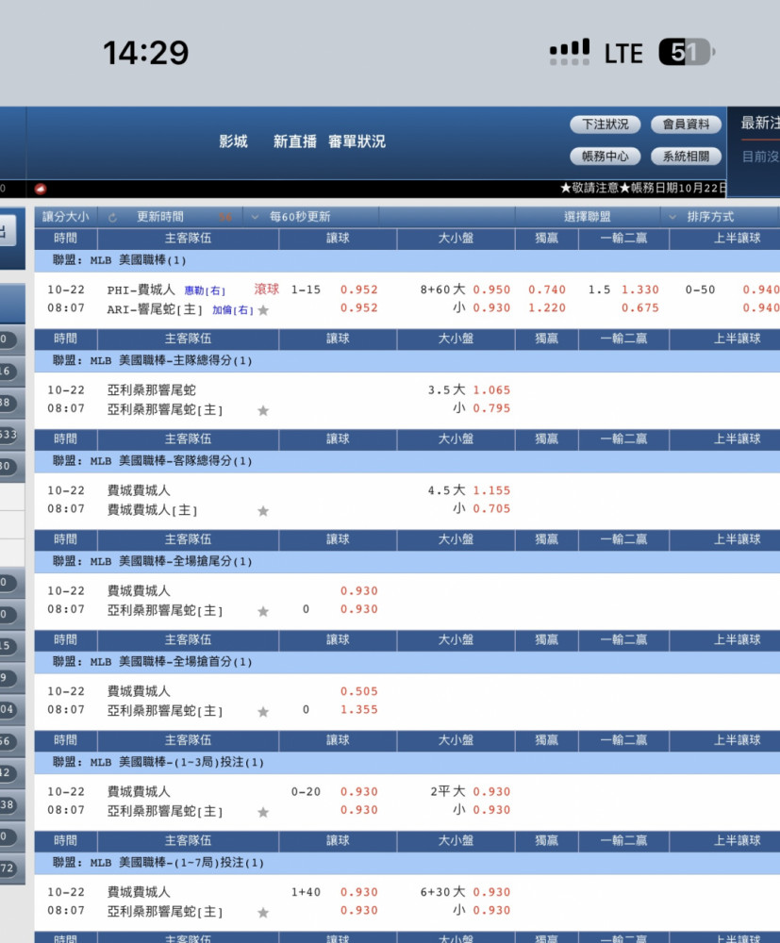Tap the cellular signal bars
Viewport: 780px width, 943px height.
570,52
